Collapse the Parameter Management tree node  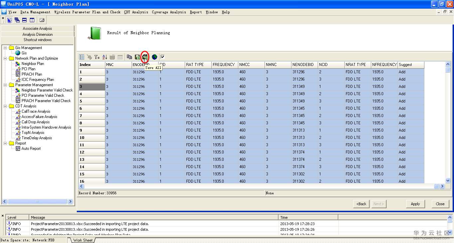pyautogui.click(x=5, y=85)
